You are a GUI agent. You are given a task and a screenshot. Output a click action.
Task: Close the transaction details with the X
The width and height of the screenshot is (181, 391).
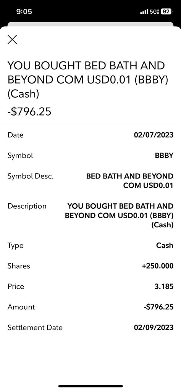[12, 39]
